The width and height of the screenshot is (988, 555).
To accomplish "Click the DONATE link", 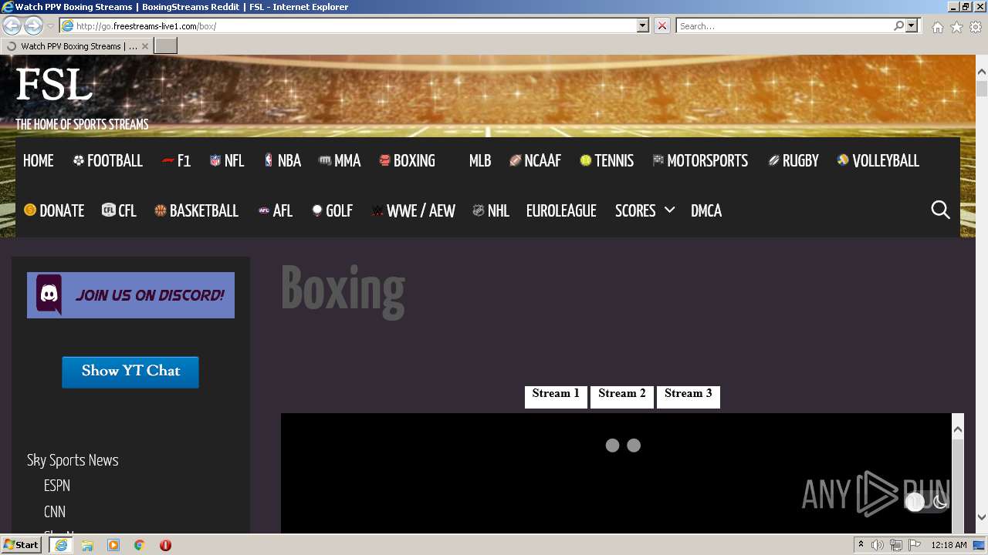I will click(54, 210).
